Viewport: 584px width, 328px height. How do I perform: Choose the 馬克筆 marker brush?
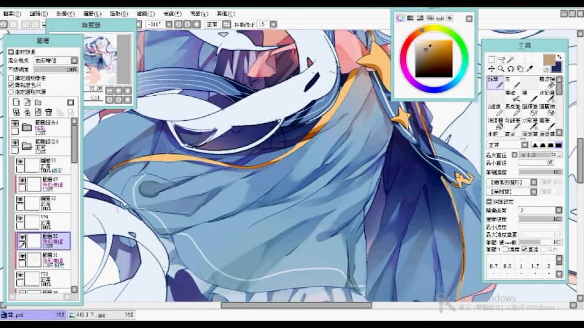(x=512, y=110)
